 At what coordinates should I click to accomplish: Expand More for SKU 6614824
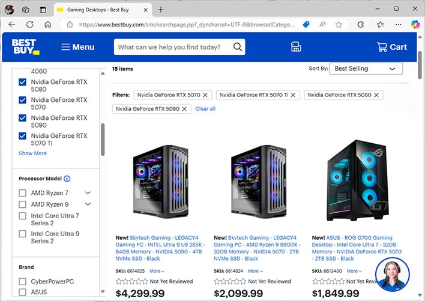point(255,271)
